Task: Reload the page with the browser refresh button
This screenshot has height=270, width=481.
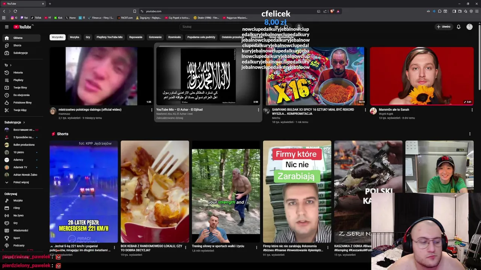Action: point(15,11)
